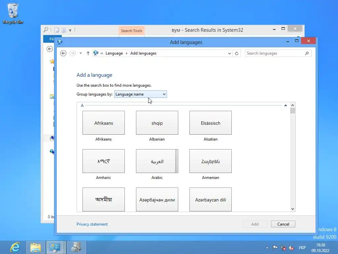The image size is (338, 254).
Task: Open Action Center flag icon
Action: 275,248
